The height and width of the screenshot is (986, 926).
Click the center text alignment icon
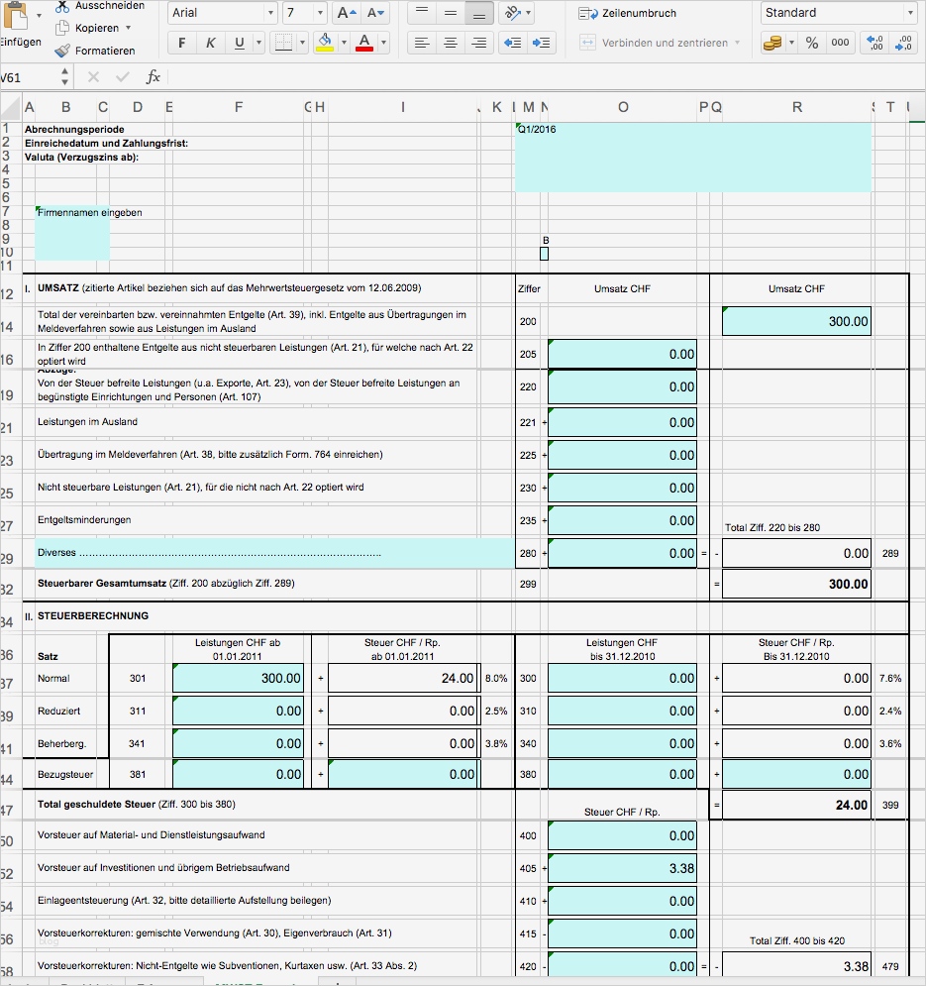(451, 44)
